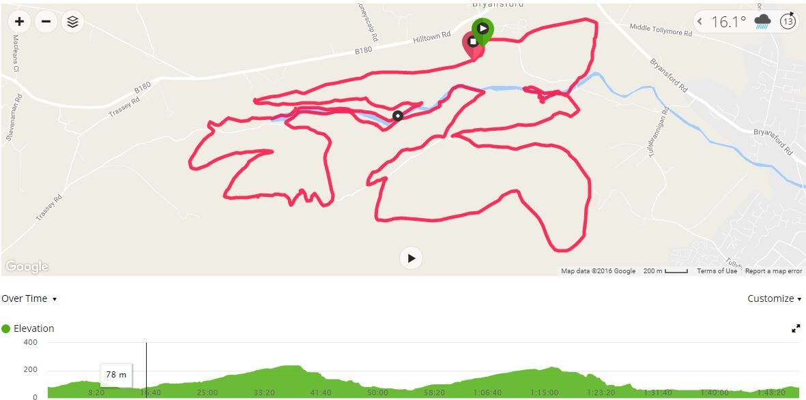Screen dimensions: 806x400
Task: Click elevation chart at 1:15:00 peak
Action: 551,369
